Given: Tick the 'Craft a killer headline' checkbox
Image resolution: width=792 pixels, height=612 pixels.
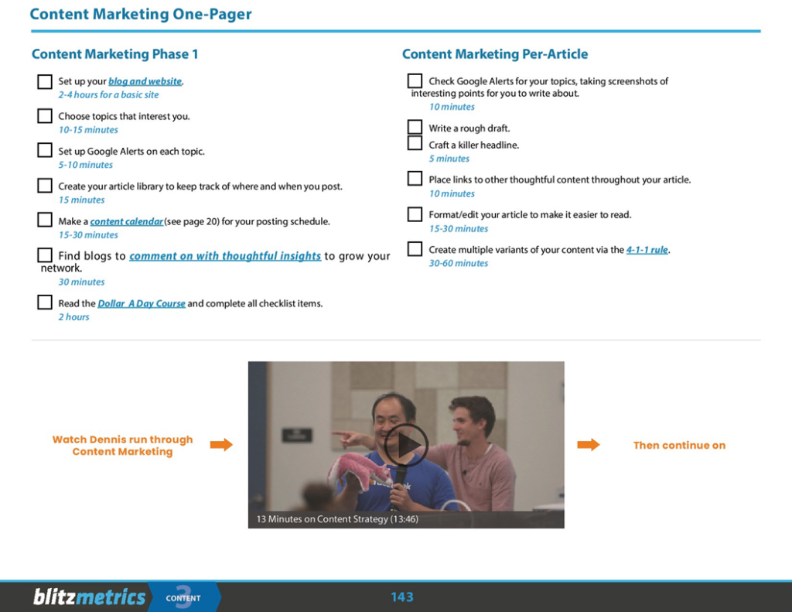Looking at the screenshot, I should [415, 143].
